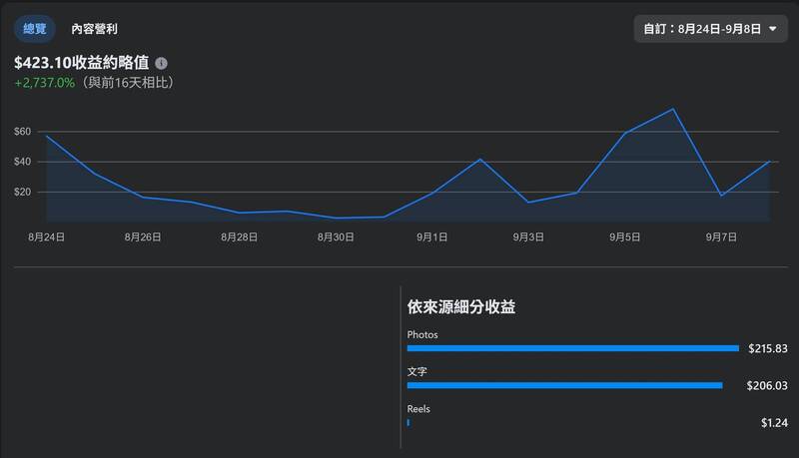
Task: Click the $215.83 Photos amount
Action: coord(768,348)
